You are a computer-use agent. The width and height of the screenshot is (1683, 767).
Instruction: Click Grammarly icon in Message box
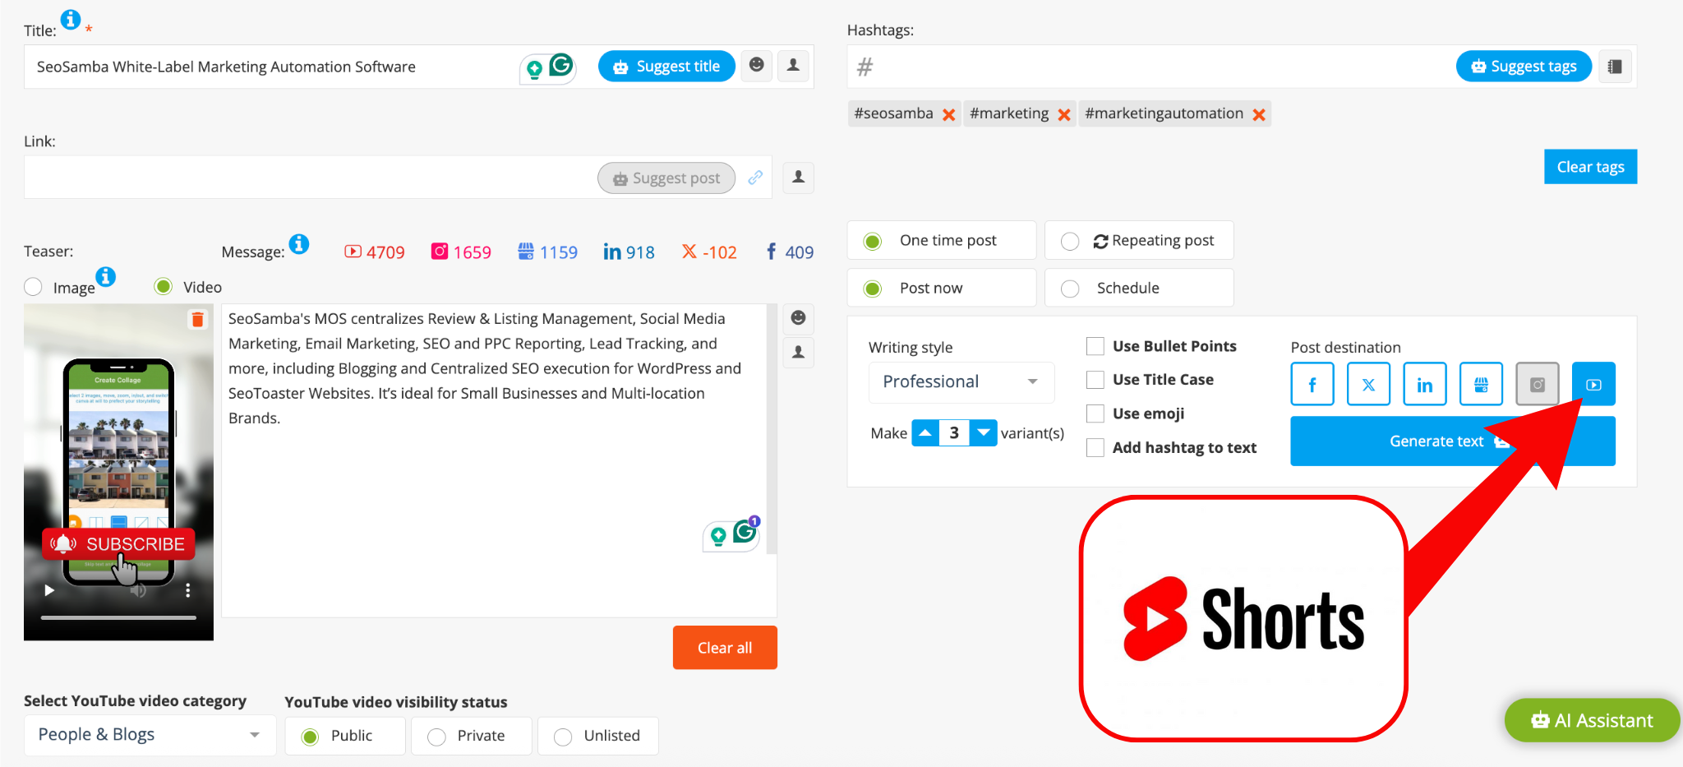[745, 532]
